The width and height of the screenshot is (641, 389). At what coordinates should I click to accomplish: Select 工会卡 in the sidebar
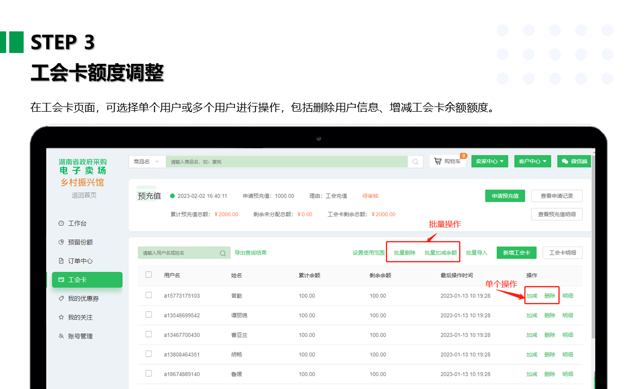pos(87,280)
